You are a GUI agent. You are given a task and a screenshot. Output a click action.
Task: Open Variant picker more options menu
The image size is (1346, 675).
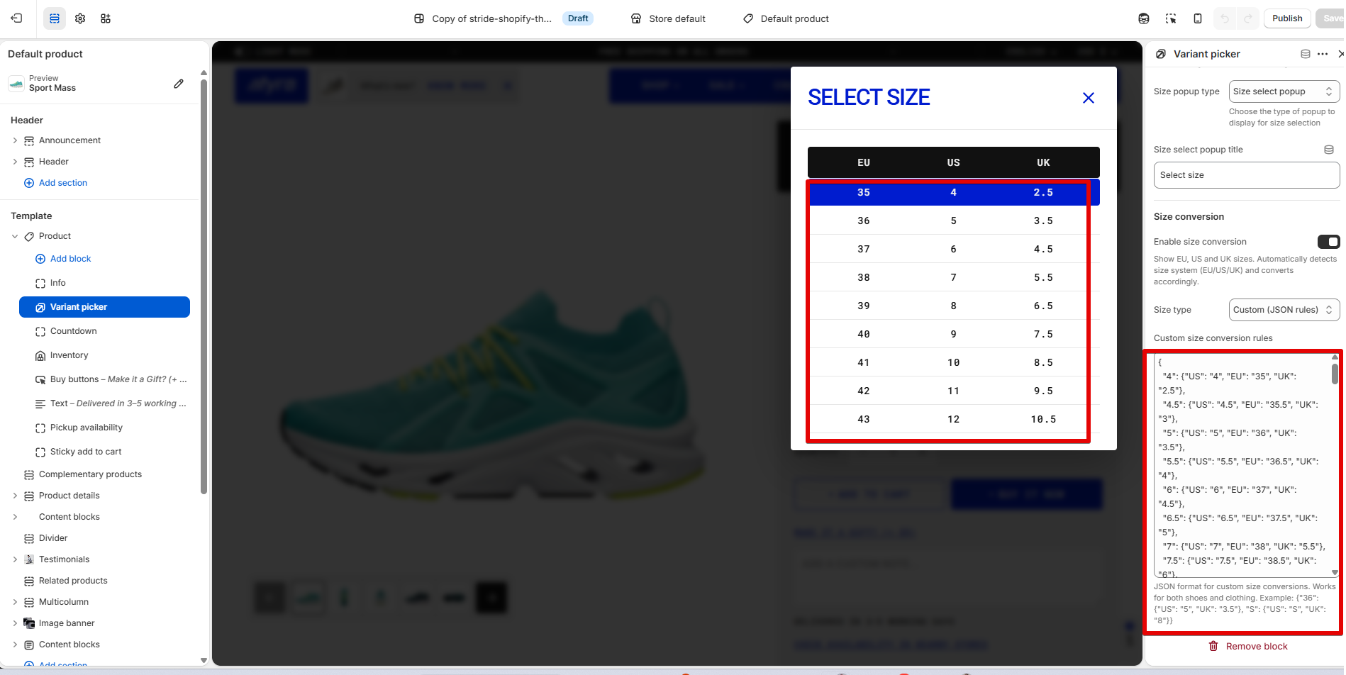click(1323, 54)
